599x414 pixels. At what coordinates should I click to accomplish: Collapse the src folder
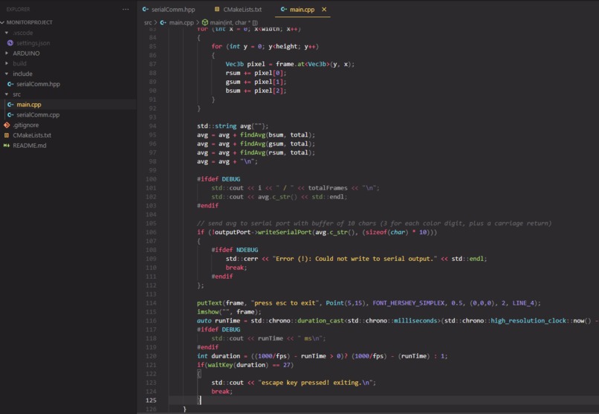7,94
